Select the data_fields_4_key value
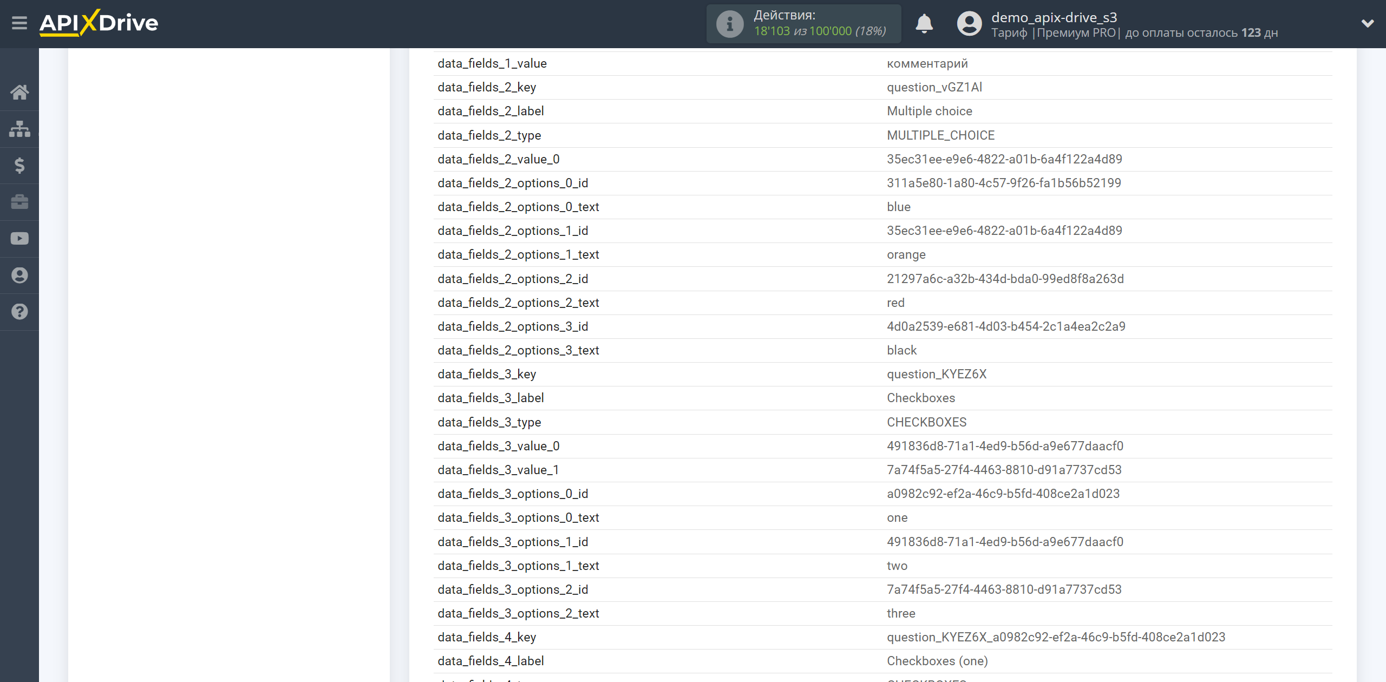The height and width of the screenshot is (682, 1386). coord(1056,637)
